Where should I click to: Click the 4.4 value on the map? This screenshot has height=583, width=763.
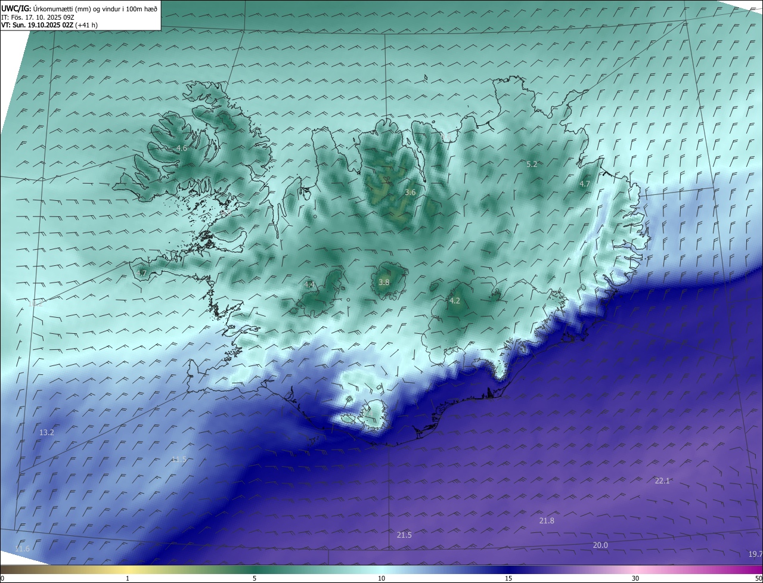point(309,285)
